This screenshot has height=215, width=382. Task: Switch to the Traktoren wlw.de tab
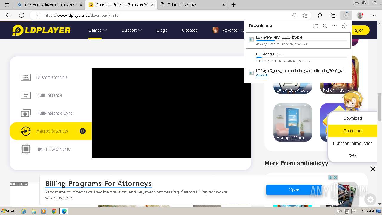[193, 5]
